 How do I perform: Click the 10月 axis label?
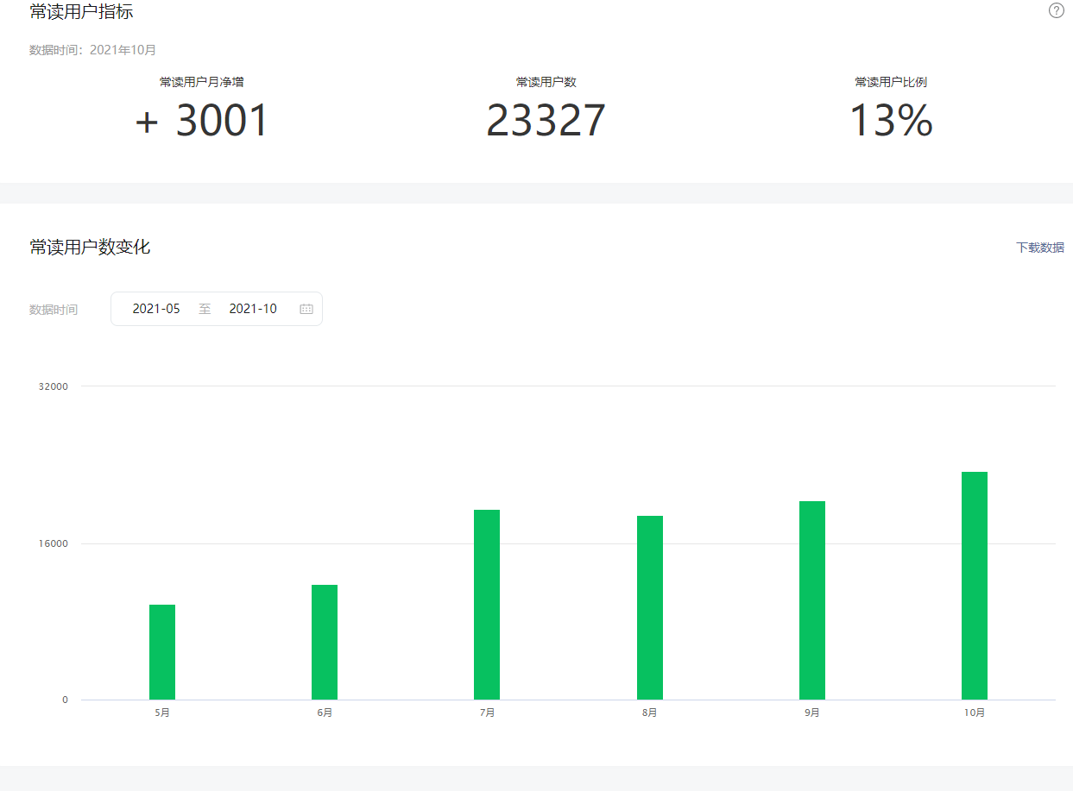coord(975,713)
